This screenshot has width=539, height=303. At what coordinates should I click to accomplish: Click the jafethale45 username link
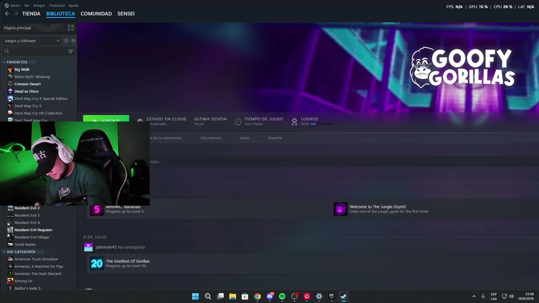coord(106,247)
